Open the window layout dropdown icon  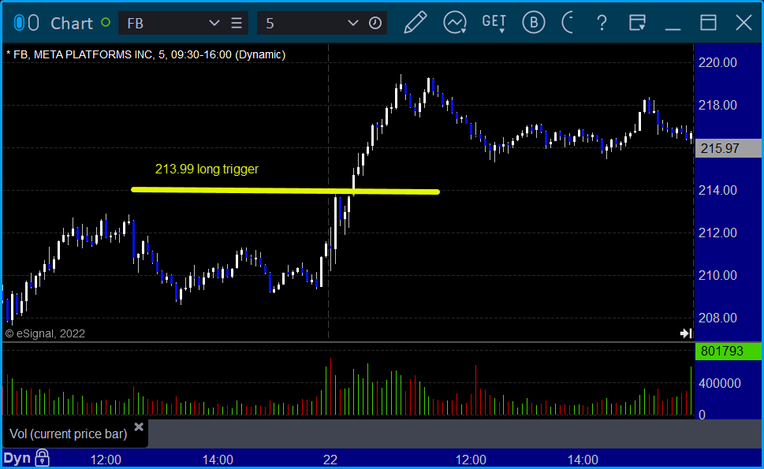pyautogui.click(x=637, y=23)
